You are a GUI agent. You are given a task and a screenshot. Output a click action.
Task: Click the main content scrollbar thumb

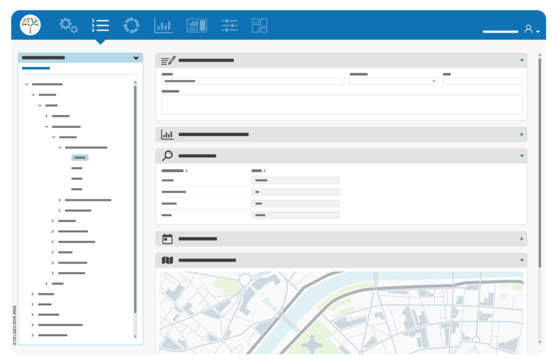pos(540,163)
